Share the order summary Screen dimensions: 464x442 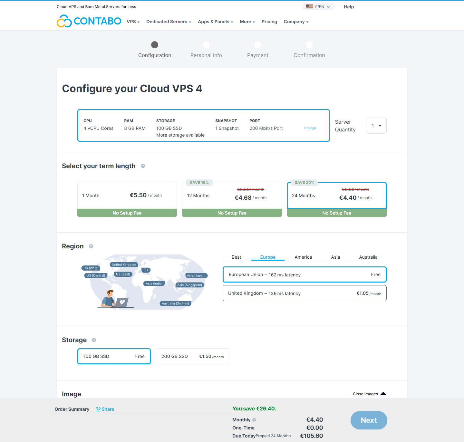(x=105, y=409)
